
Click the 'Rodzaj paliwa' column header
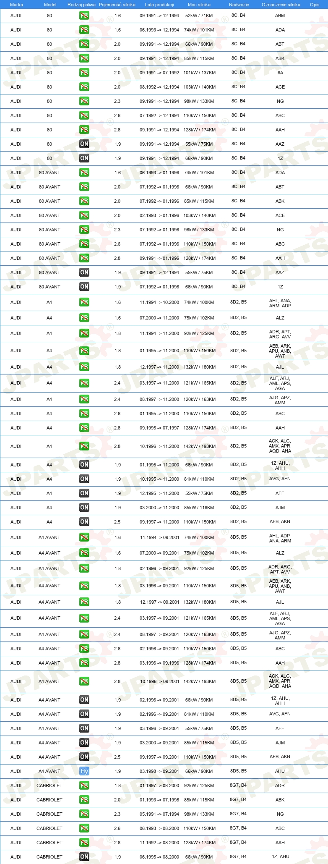[81, 5]
